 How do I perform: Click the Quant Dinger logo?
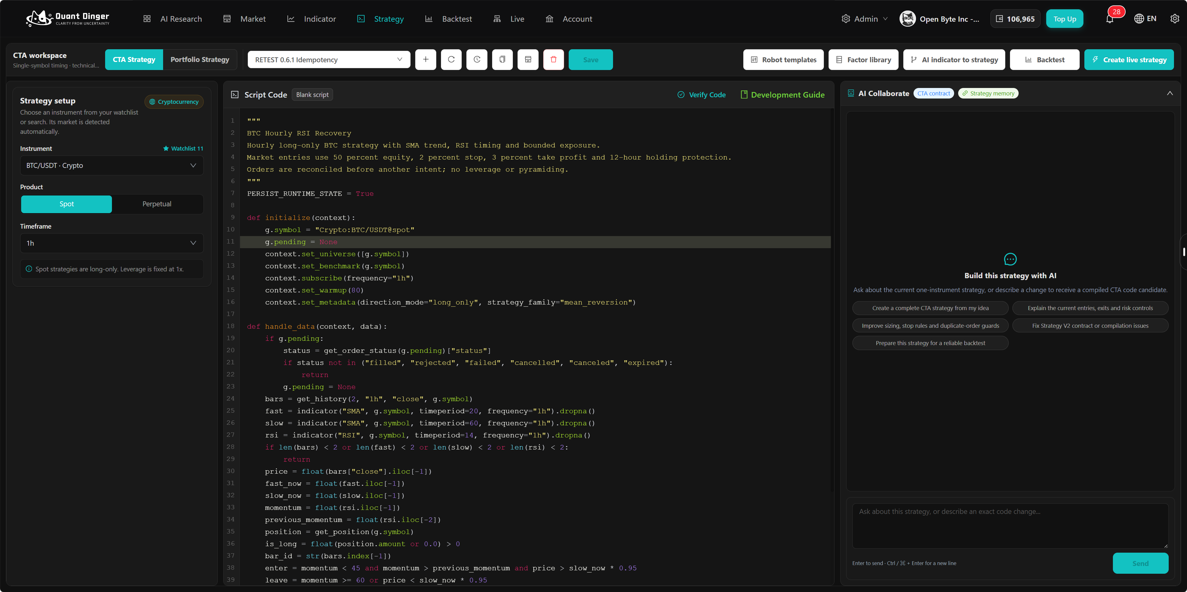click(x=68, y=18)
